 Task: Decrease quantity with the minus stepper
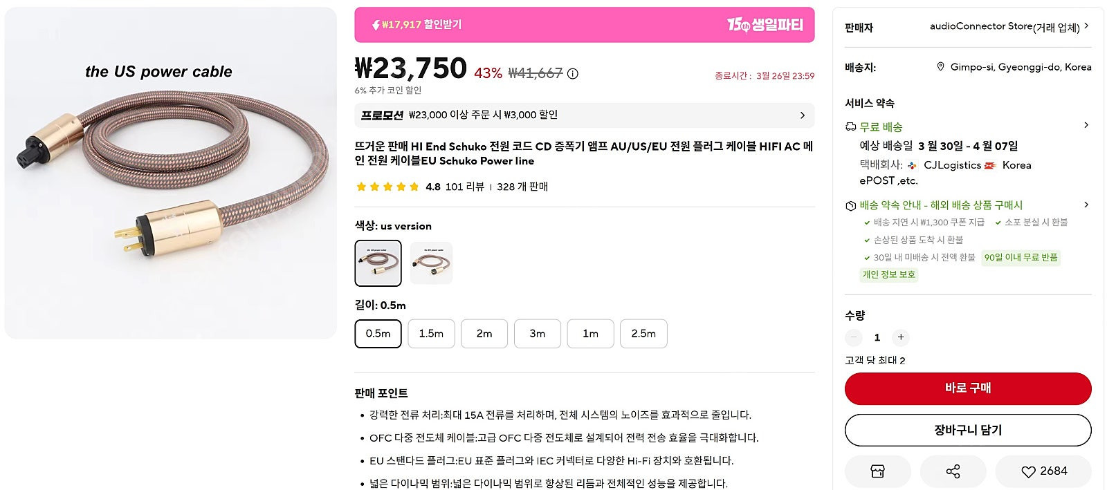pos(854,337)
